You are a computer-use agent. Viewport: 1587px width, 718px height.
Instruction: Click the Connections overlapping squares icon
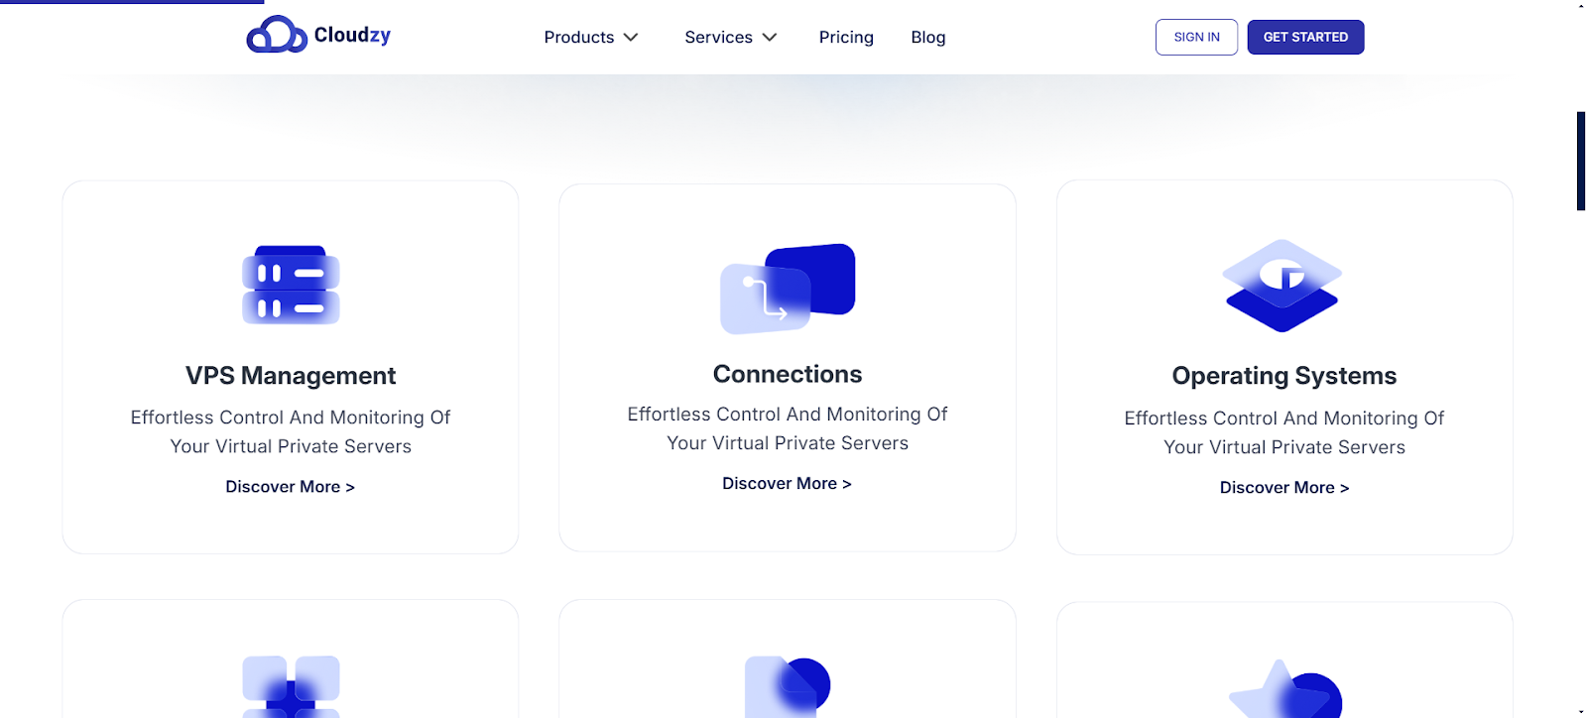tap(788, 288)
